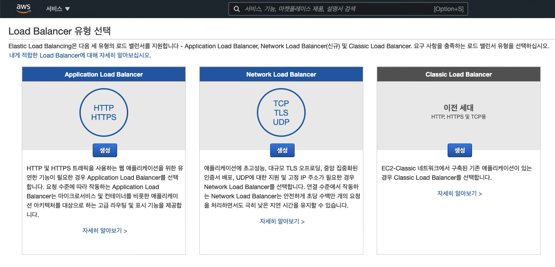Click the HTTP, HTTPS 및 TCP용 caption

459,117
